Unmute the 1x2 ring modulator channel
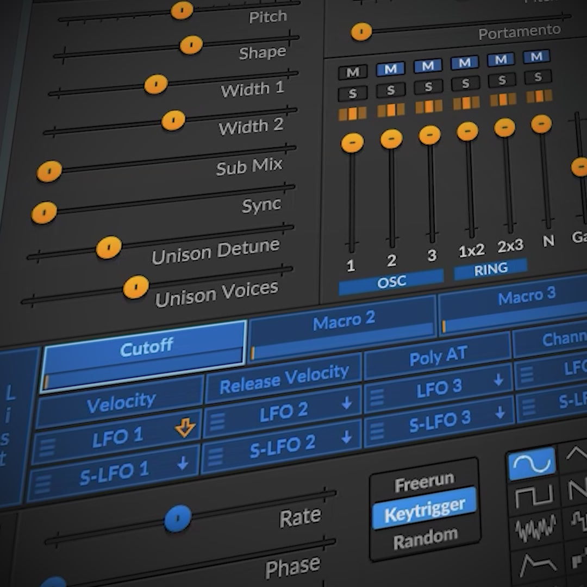 click(x=464, y=63)
